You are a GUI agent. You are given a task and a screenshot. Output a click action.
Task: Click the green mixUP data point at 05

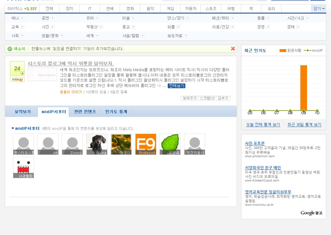[250, 111]
